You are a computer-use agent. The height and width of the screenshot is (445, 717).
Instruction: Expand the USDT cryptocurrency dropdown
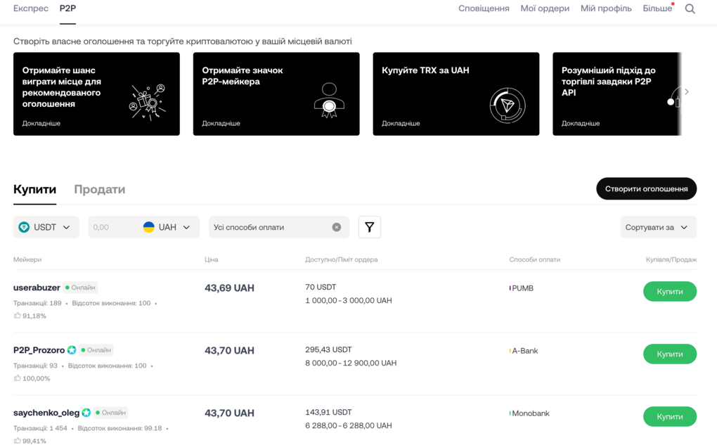46,227
